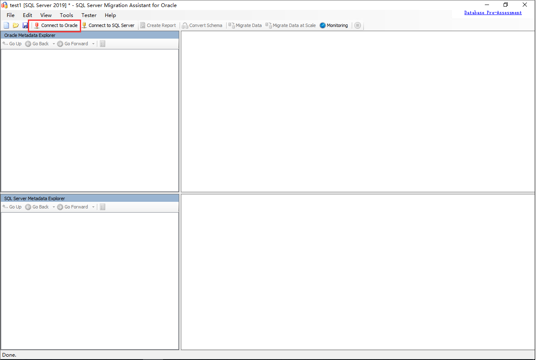Open the View menu
Viewport: 536px width, 360px height.
click(46, 15)
